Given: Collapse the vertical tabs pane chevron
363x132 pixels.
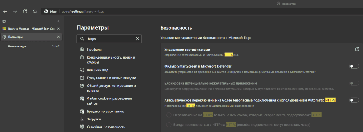Looking at the screenshot, I should 59,21.
